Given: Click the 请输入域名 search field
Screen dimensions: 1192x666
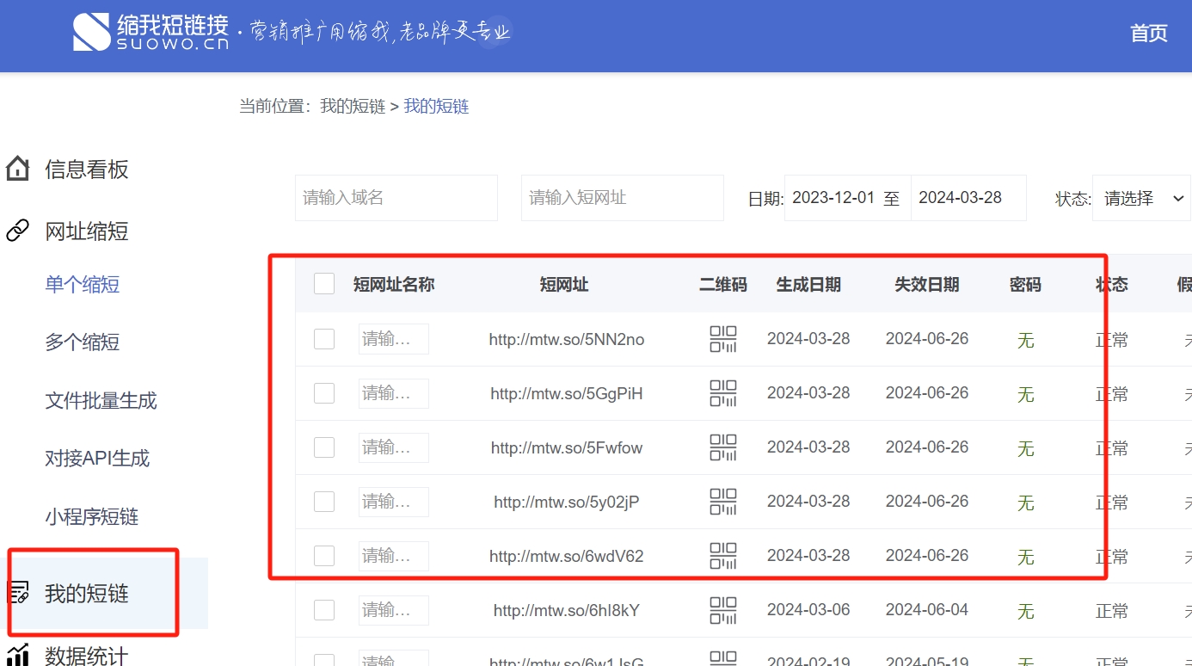Looking at the screenshot, I should pyautogui.click(x=396, y=198).
